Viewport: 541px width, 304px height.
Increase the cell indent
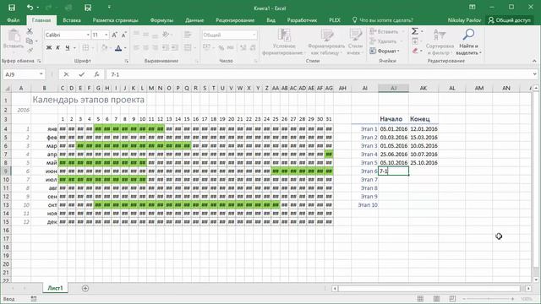click(x=175, y=47)
